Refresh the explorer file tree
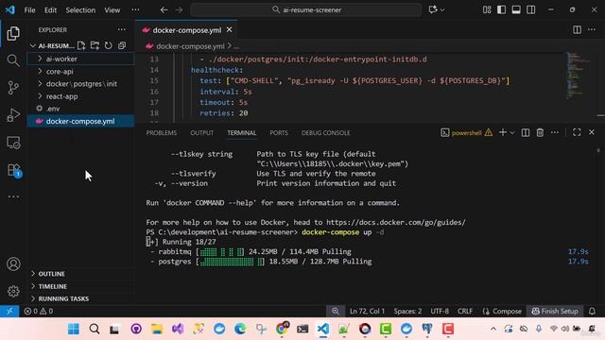The width and height of the screenshot is (605, 340). pyautogui.click(x=109, y=45)
